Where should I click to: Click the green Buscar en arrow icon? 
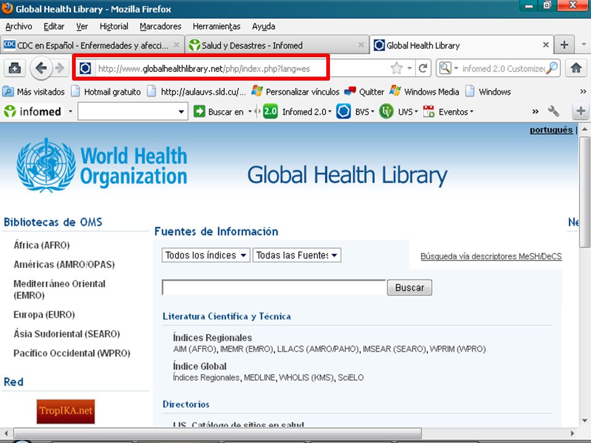pos(199,111)
